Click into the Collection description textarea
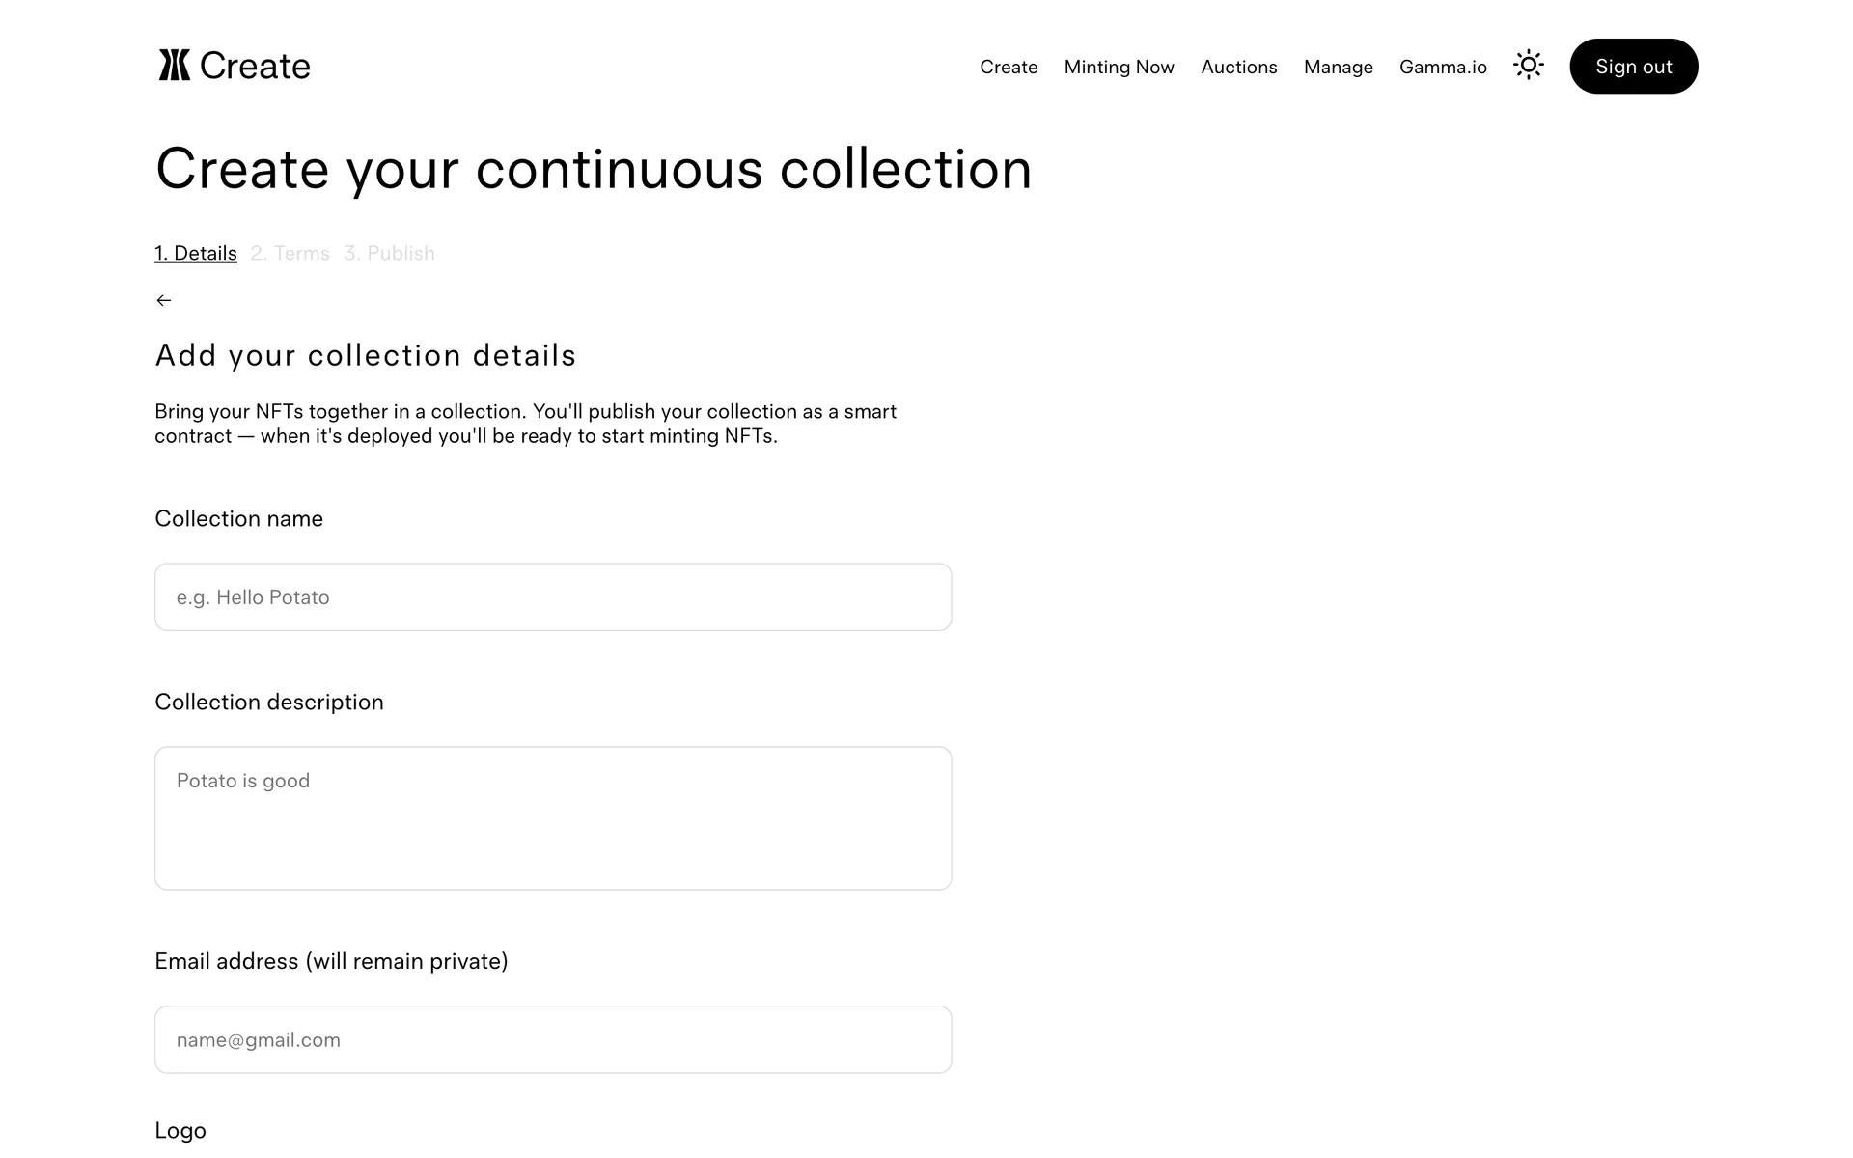The width and height of the screenshot is (1853, 1158). 553,818
